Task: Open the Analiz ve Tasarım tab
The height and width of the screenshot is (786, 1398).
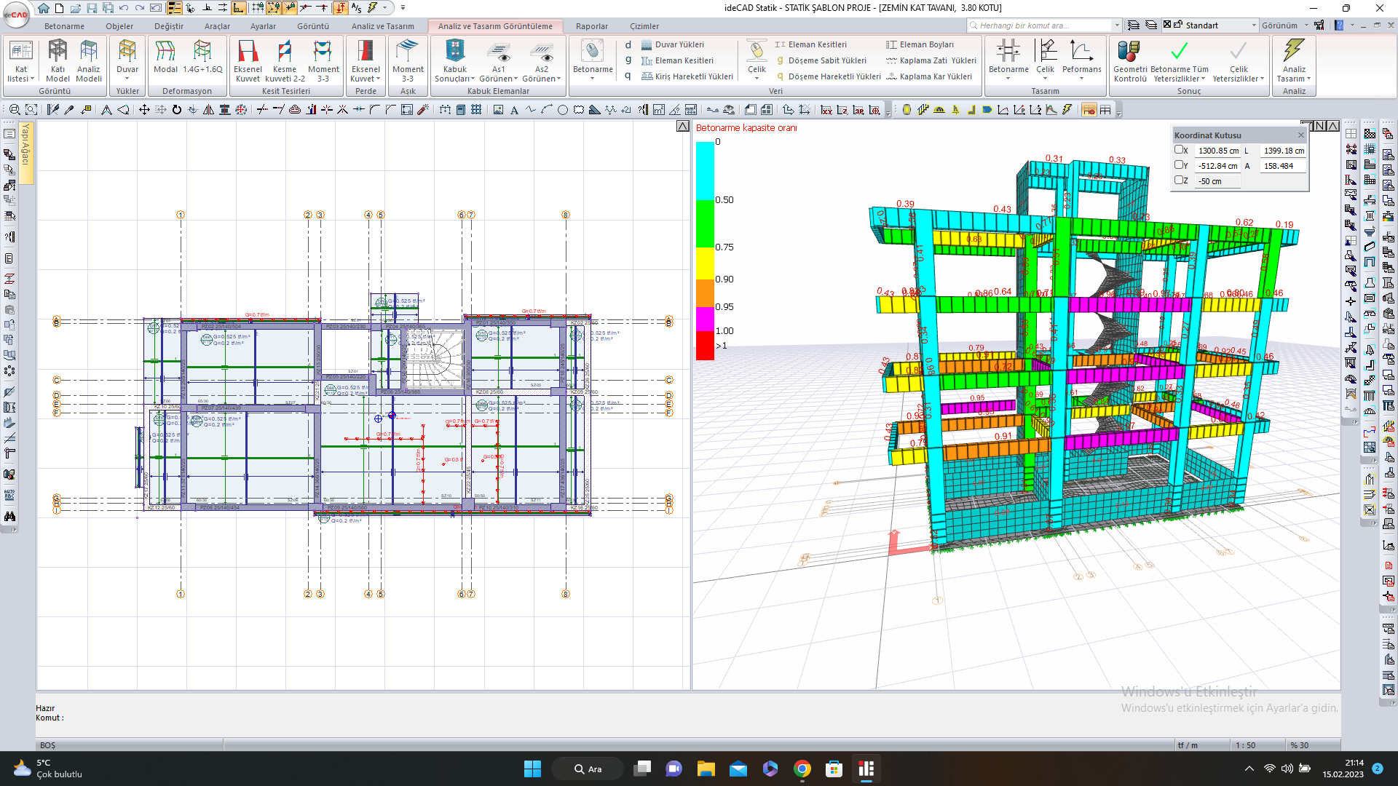Action: tap(382, 26)
